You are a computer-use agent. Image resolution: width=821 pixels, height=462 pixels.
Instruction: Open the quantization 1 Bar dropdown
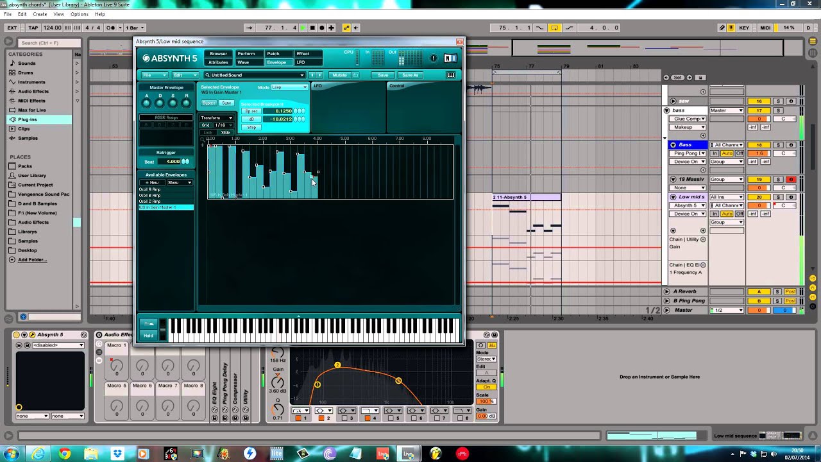134,28
